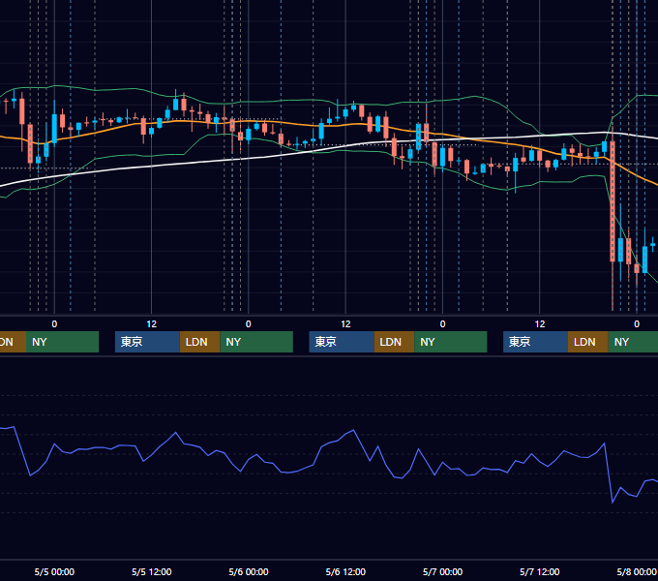Pick the LDN session block on 5/7
658x581 pixels.
(x=588, y=342)
